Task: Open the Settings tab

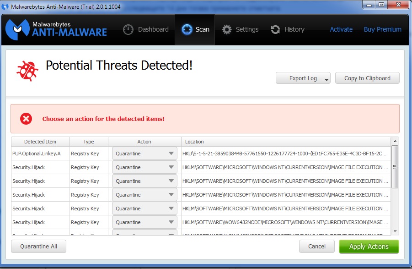Action: 240,29
